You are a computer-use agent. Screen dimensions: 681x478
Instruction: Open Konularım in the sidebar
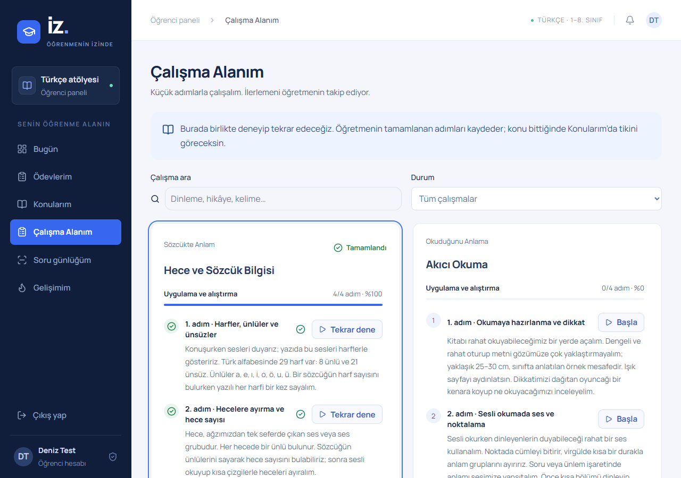[65, 204]
